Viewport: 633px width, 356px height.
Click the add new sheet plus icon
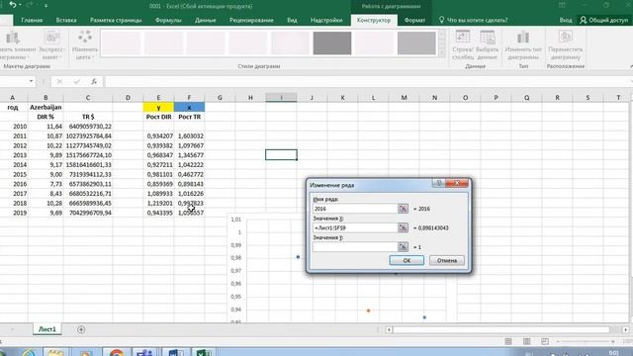click(x=81, y=329)
